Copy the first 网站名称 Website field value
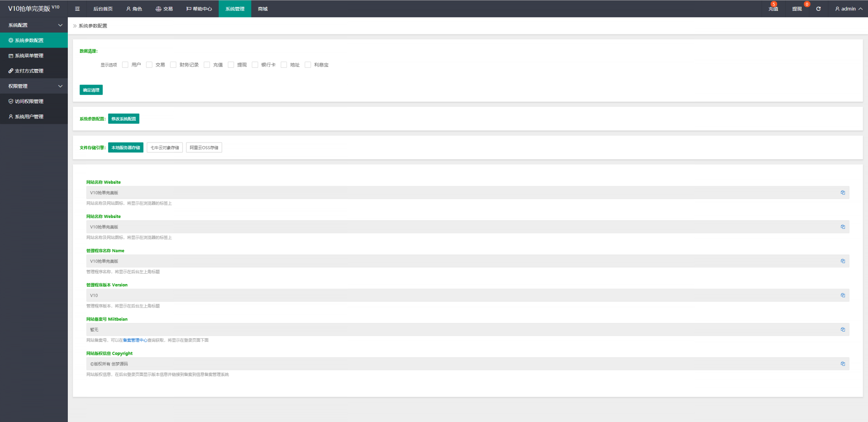Screen dimensions: 868x422 tap(843, 193)
